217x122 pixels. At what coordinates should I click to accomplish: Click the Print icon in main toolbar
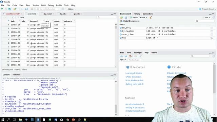tap(32, 9)
